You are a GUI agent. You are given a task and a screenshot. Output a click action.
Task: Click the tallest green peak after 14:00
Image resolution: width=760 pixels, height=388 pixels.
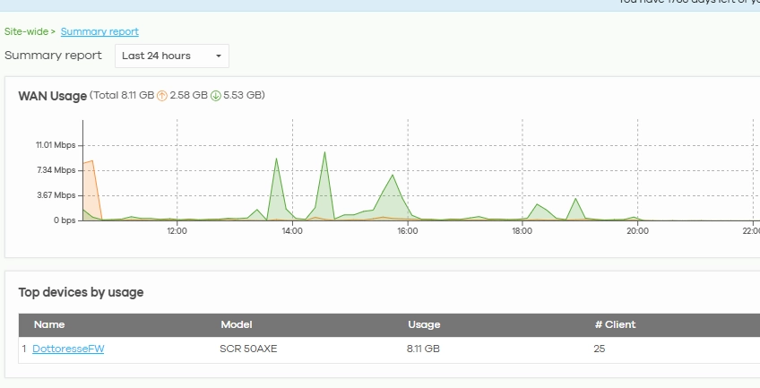[x=324, y=152]
